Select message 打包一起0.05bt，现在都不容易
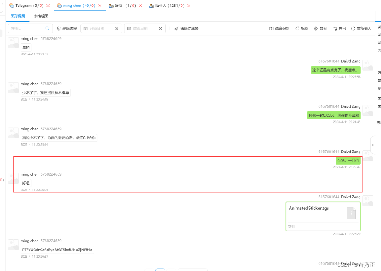Viewport: 381px width, 271px height. tap(334, 115)
